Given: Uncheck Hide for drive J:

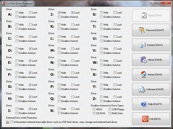Looking at the screenshot, I should coord(59,12).
